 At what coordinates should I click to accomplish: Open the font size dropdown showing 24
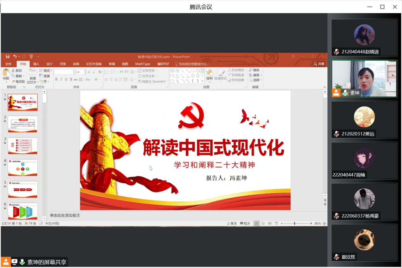[85, 72]
